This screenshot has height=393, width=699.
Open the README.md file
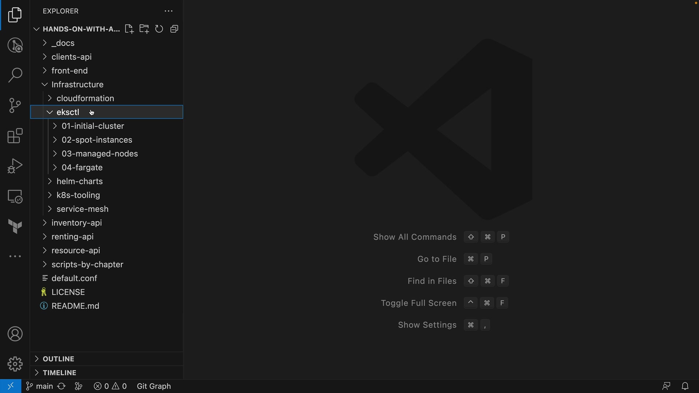point(75,306)
